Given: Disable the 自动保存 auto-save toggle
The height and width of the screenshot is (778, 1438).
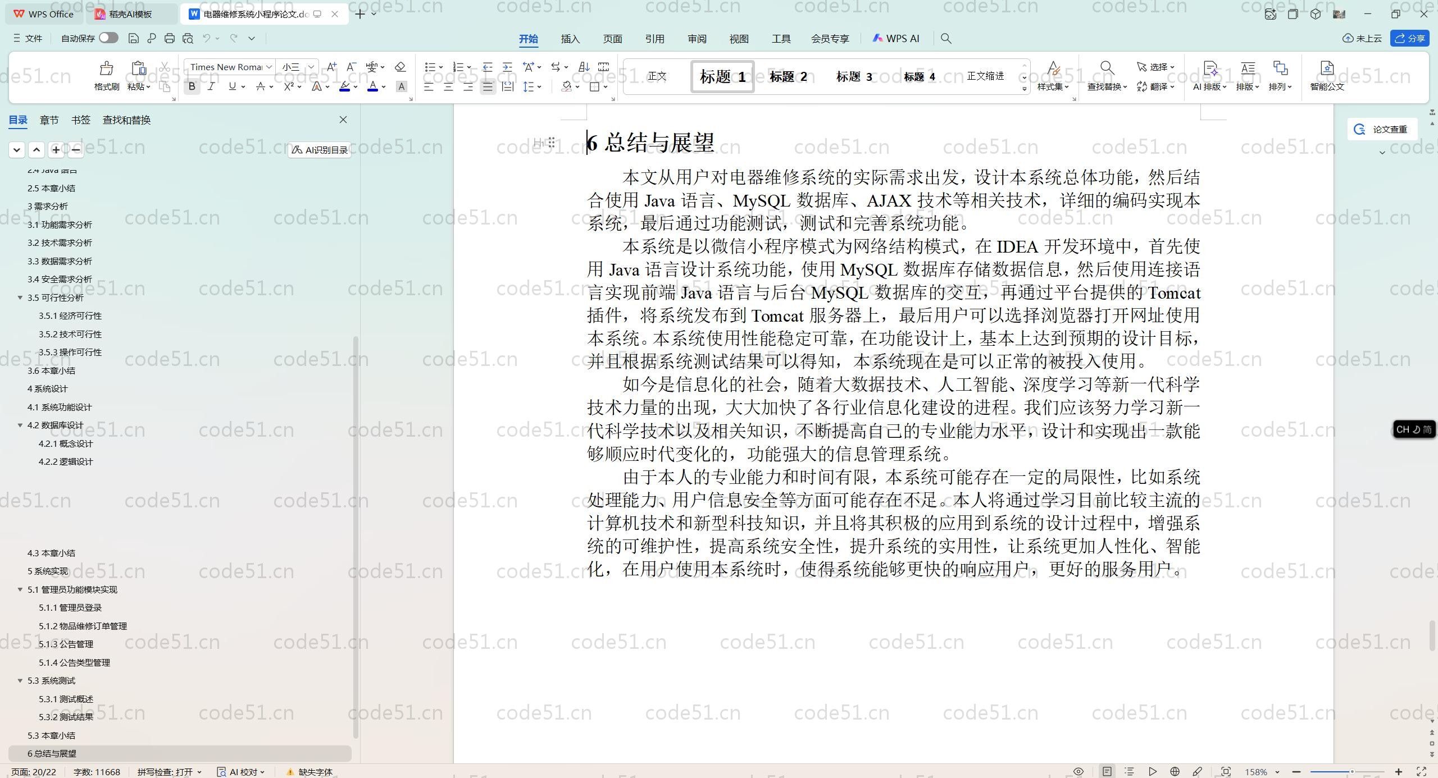Looking at the screenshot, I should (x=108, y=38).
